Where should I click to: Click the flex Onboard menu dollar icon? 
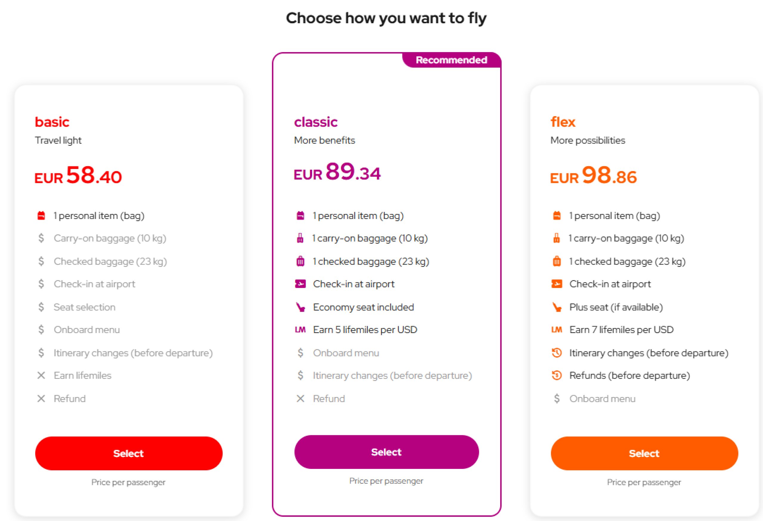[x=557, y=399]
